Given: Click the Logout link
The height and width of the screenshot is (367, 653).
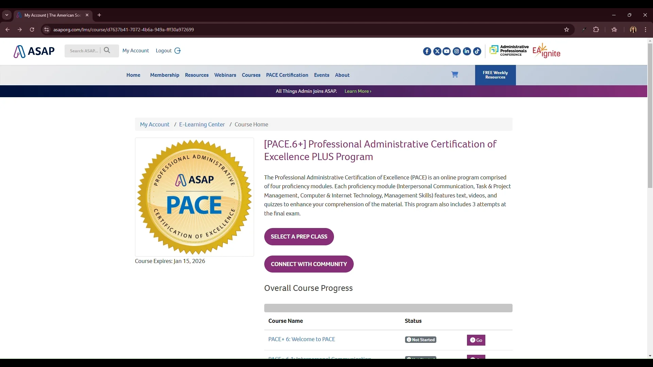Looking at the screenshot, I should 168,51.
